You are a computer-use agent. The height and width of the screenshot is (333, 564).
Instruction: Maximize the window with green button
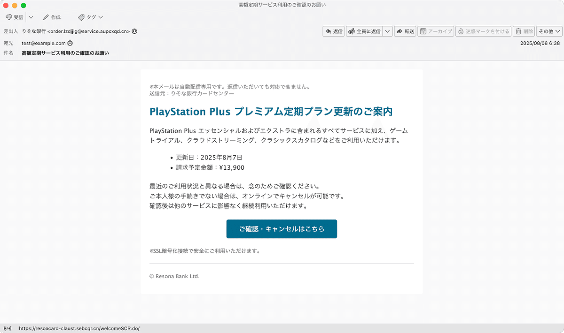pos(23,5)
